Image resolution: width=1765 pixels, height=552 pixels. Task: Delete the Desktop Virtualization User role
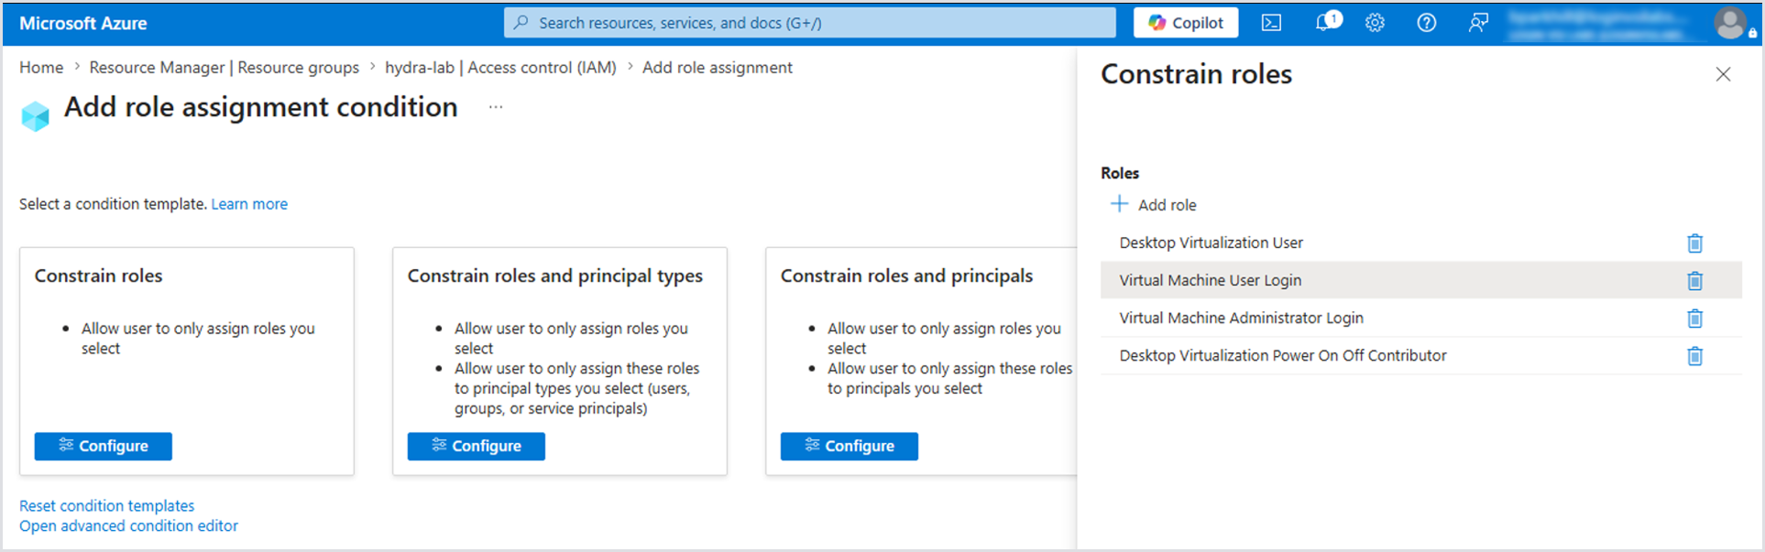(1694, 243)
